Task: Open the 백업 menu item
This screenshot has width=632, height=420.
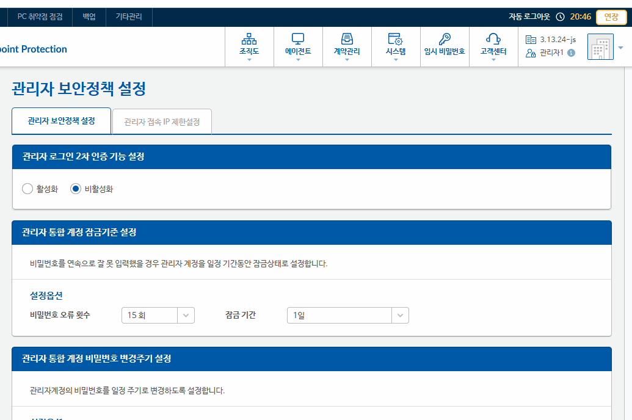Action: click(89, 17)
